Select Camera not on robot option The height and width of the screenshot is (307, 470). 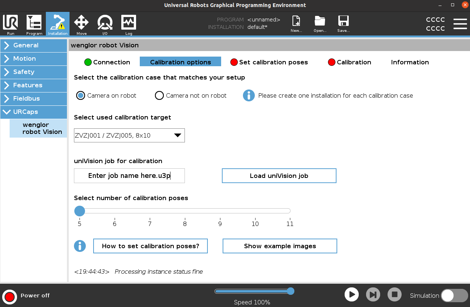click(159, 95)
